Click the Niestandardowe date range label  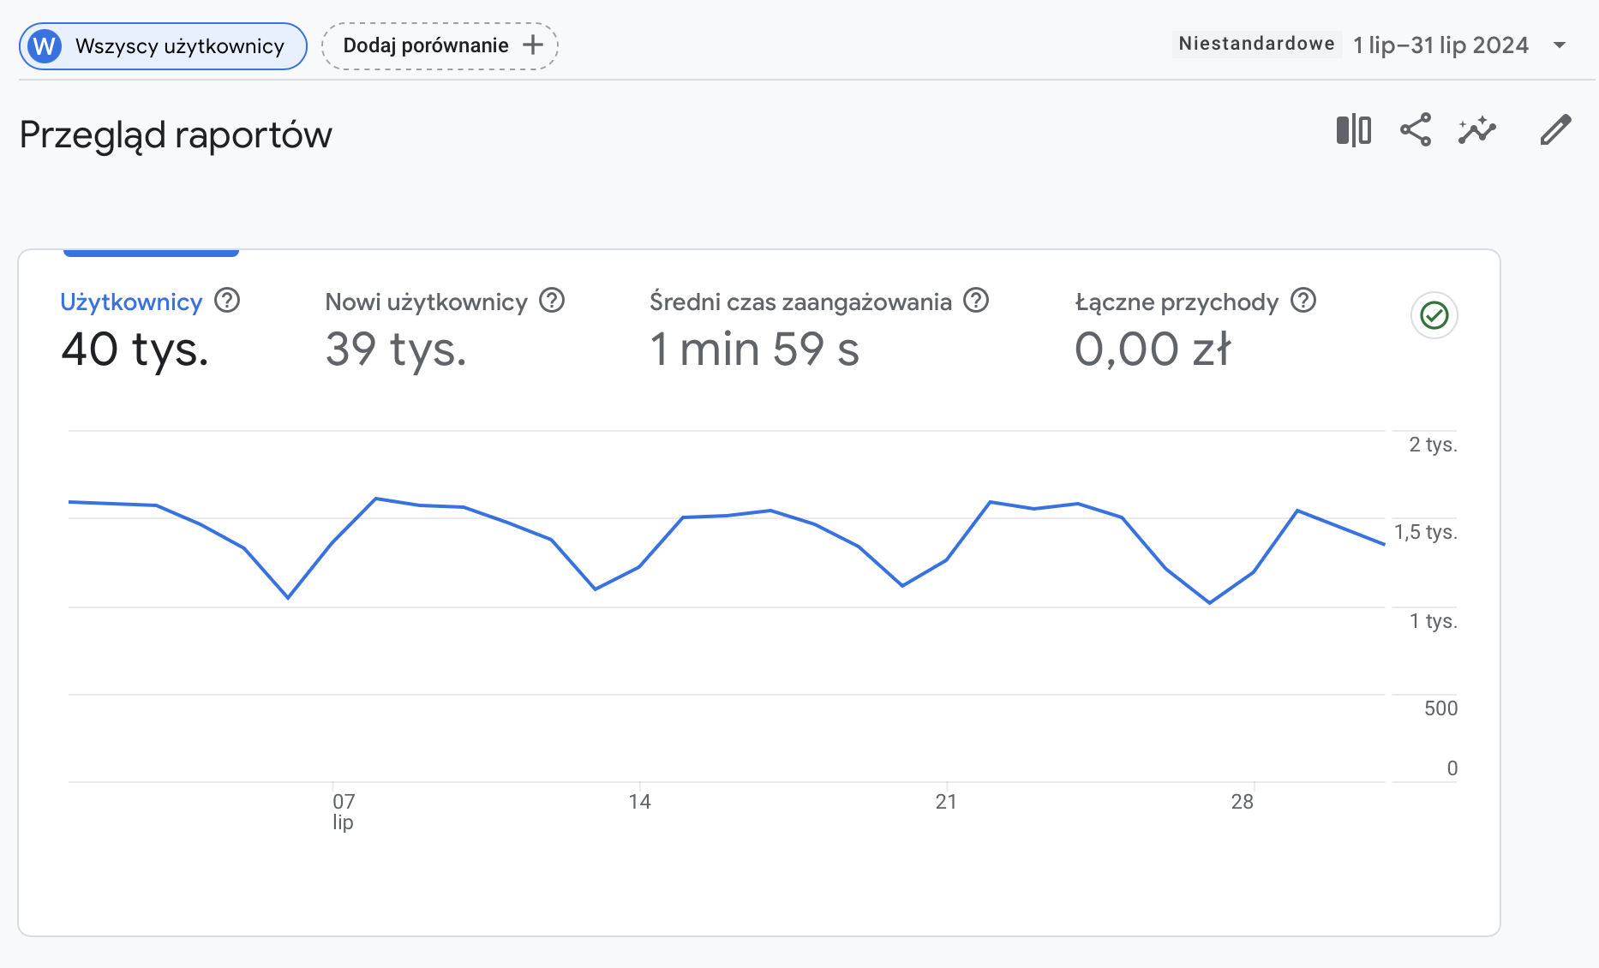[1256, 44]
